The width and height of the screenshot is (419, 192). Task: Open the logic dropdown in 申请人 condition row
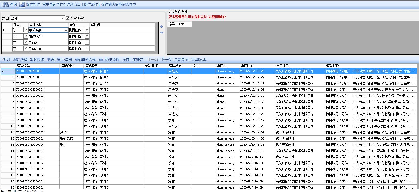pyautogui.click(x=26, y=42)
